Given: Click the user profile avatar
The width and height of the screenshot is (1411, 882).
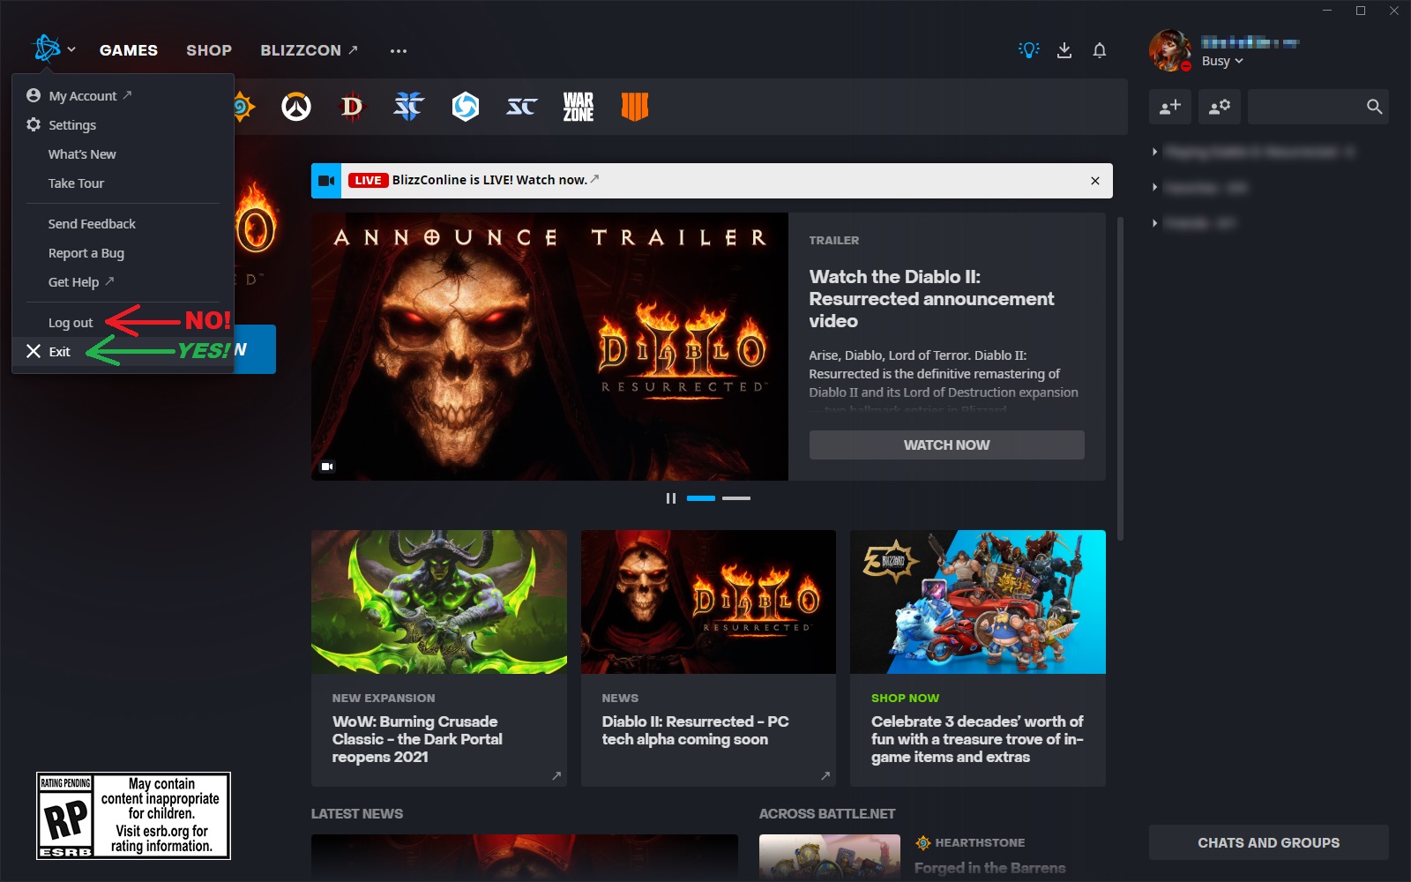Looking at the screenshot, I should (x=1170, y=50).
